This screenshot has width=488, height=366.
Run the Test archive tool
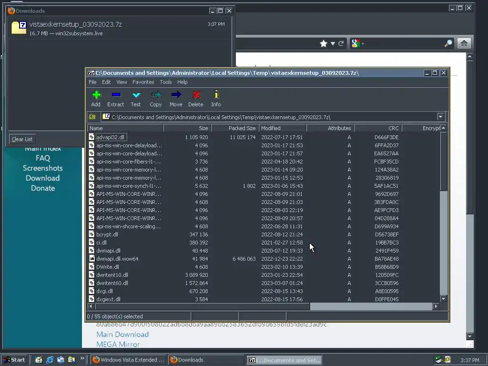tap(136, 95)
